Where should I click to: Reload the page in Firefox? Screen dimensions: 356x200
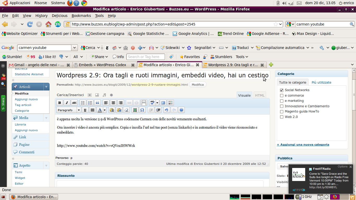tap(30, 24)
